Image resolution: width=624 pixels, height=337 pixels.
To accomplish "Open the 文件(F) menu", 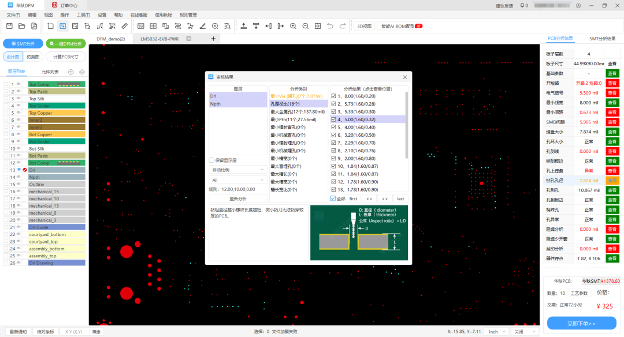I will tap(13, 14).
